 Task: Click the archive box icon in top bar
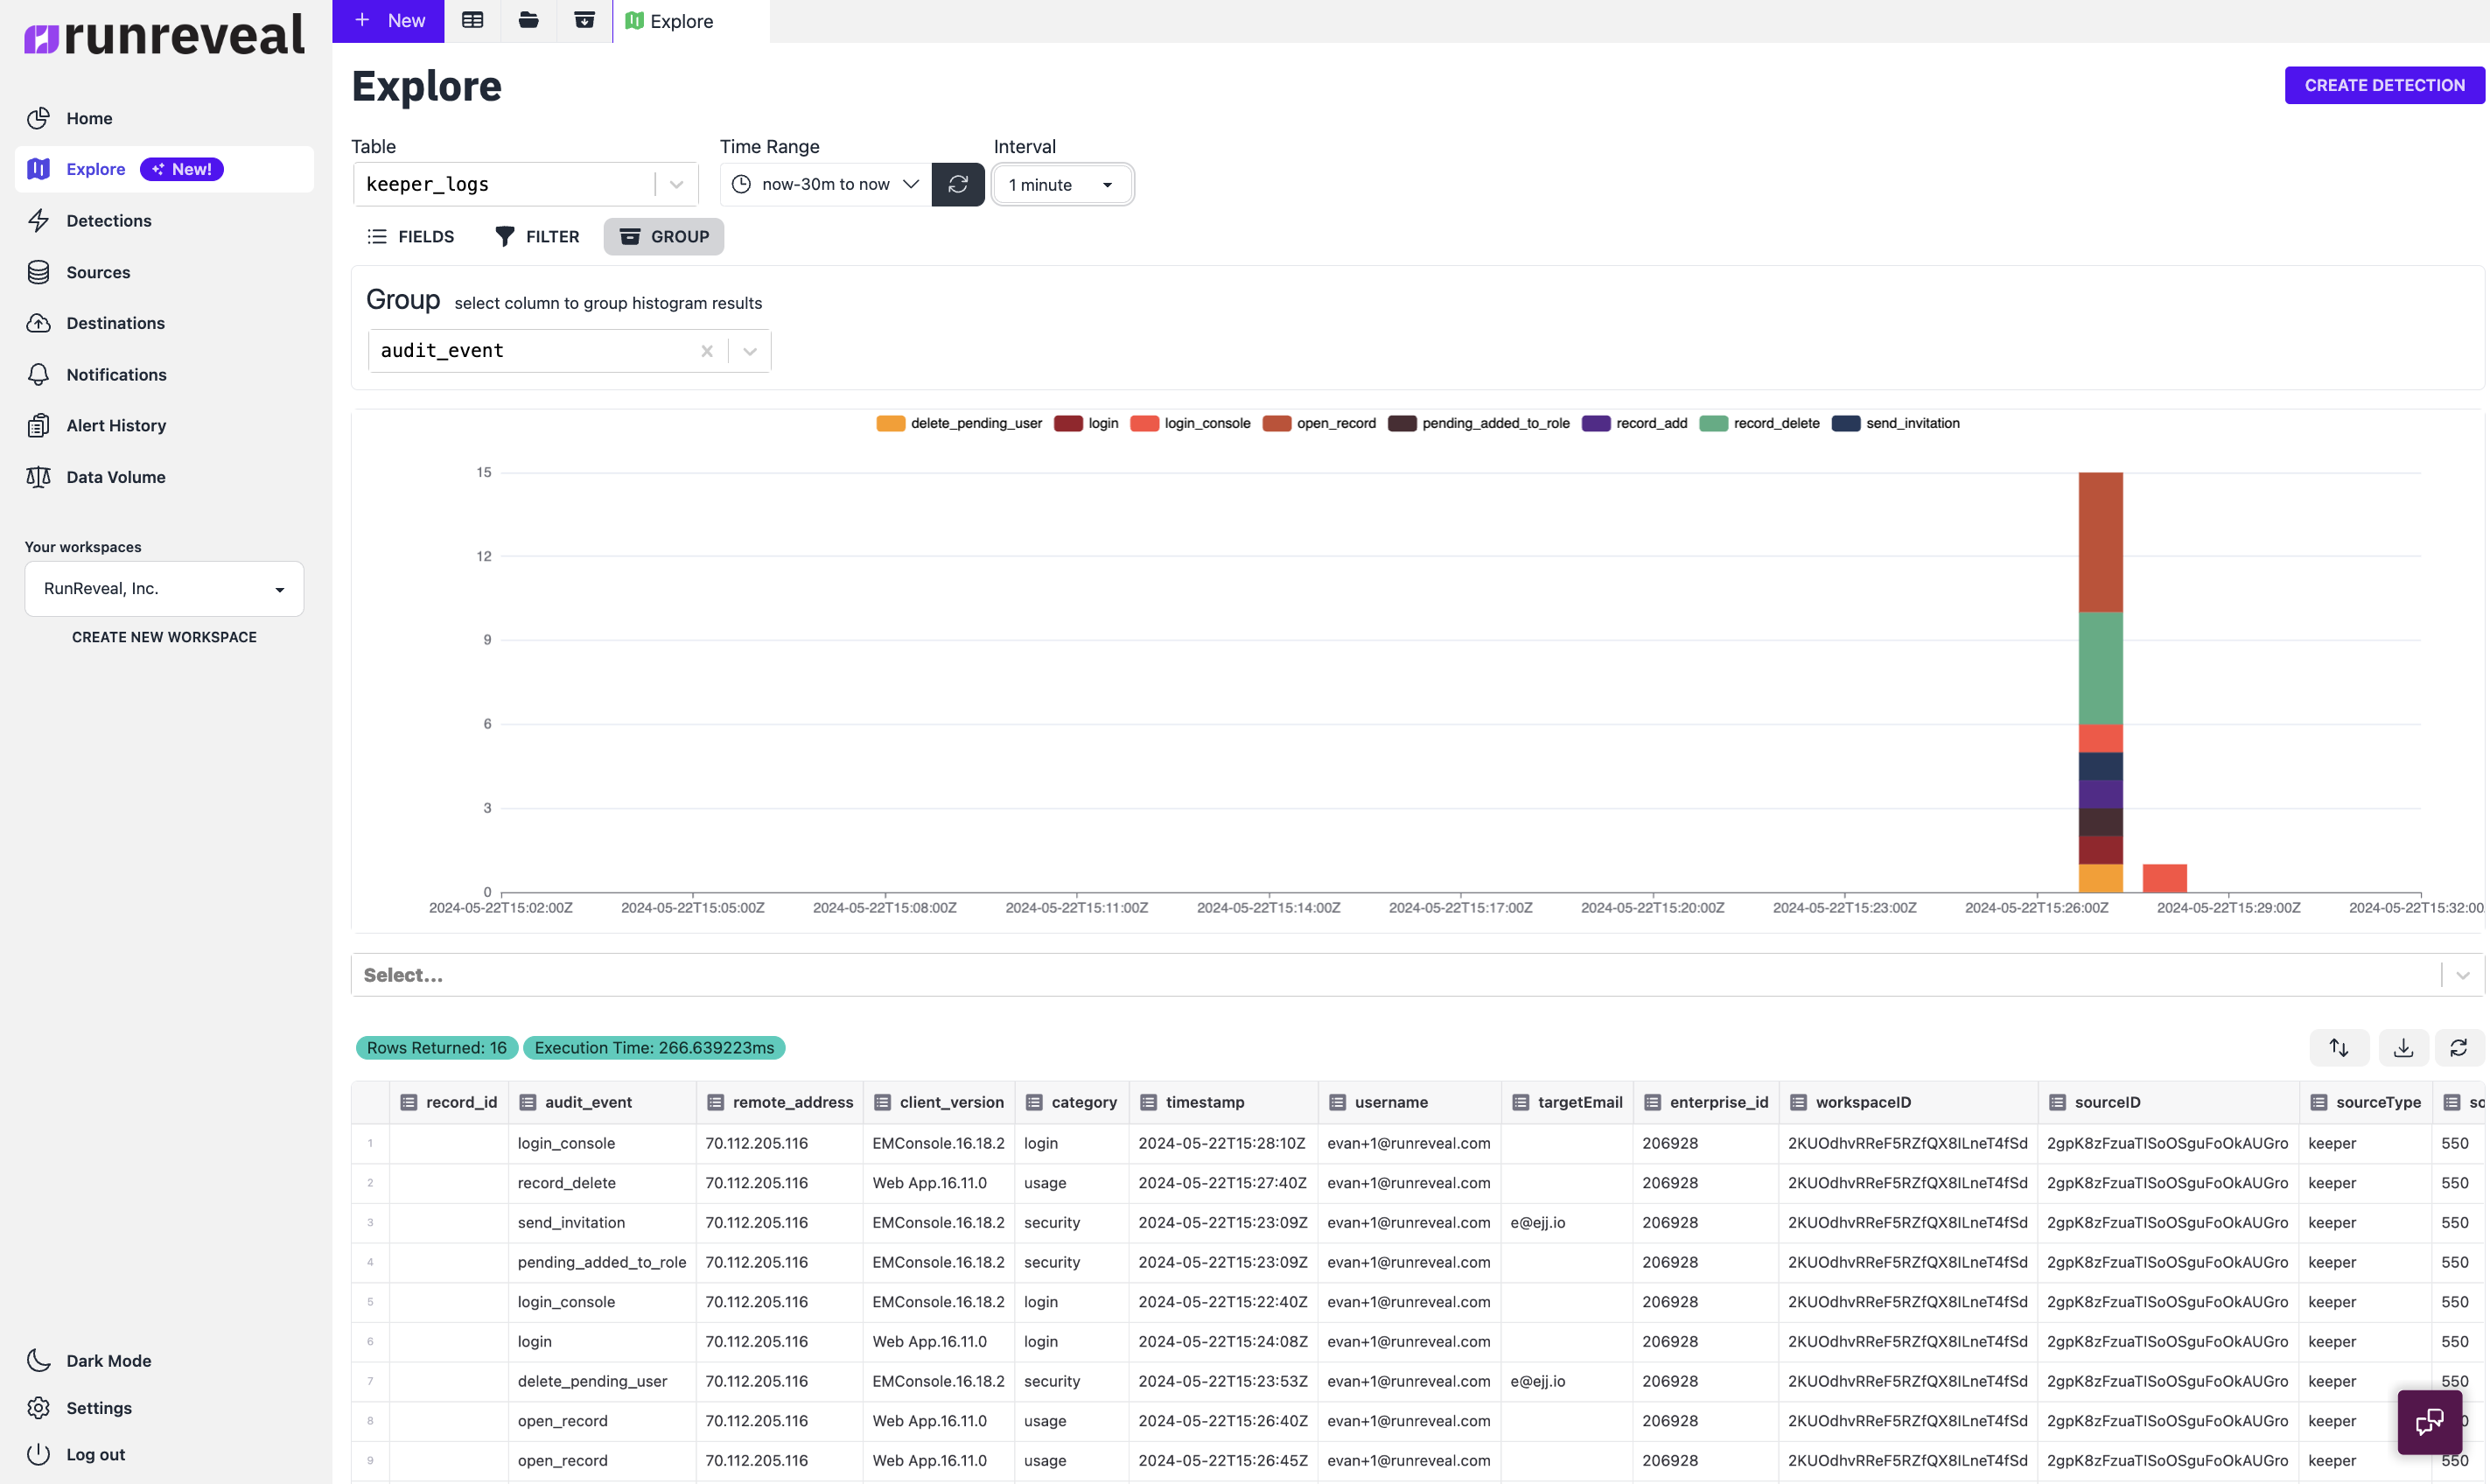pos(584,20)
